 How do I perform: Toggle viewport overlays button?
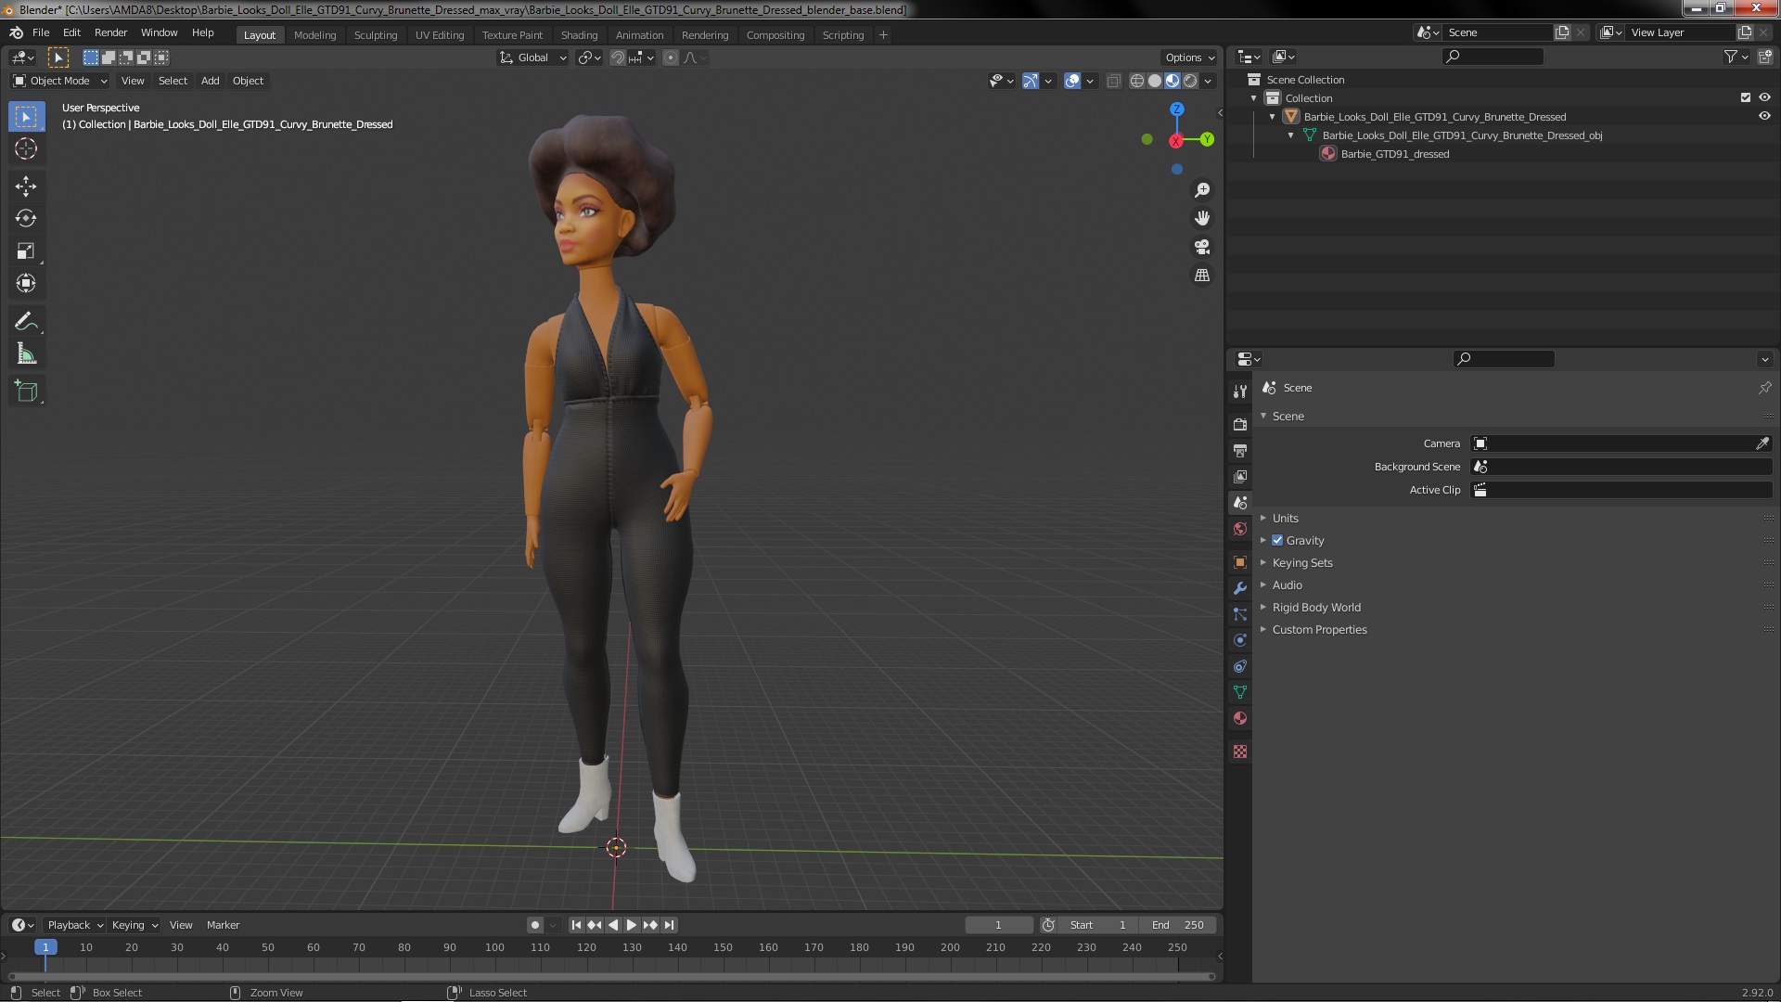click(x=1072, y=82)
